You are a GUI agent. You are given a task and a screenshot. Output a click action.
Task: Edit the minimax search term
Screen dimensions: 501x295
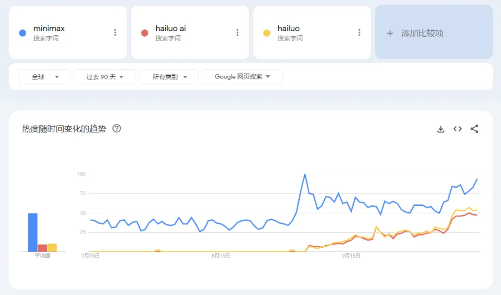[49, 28]
